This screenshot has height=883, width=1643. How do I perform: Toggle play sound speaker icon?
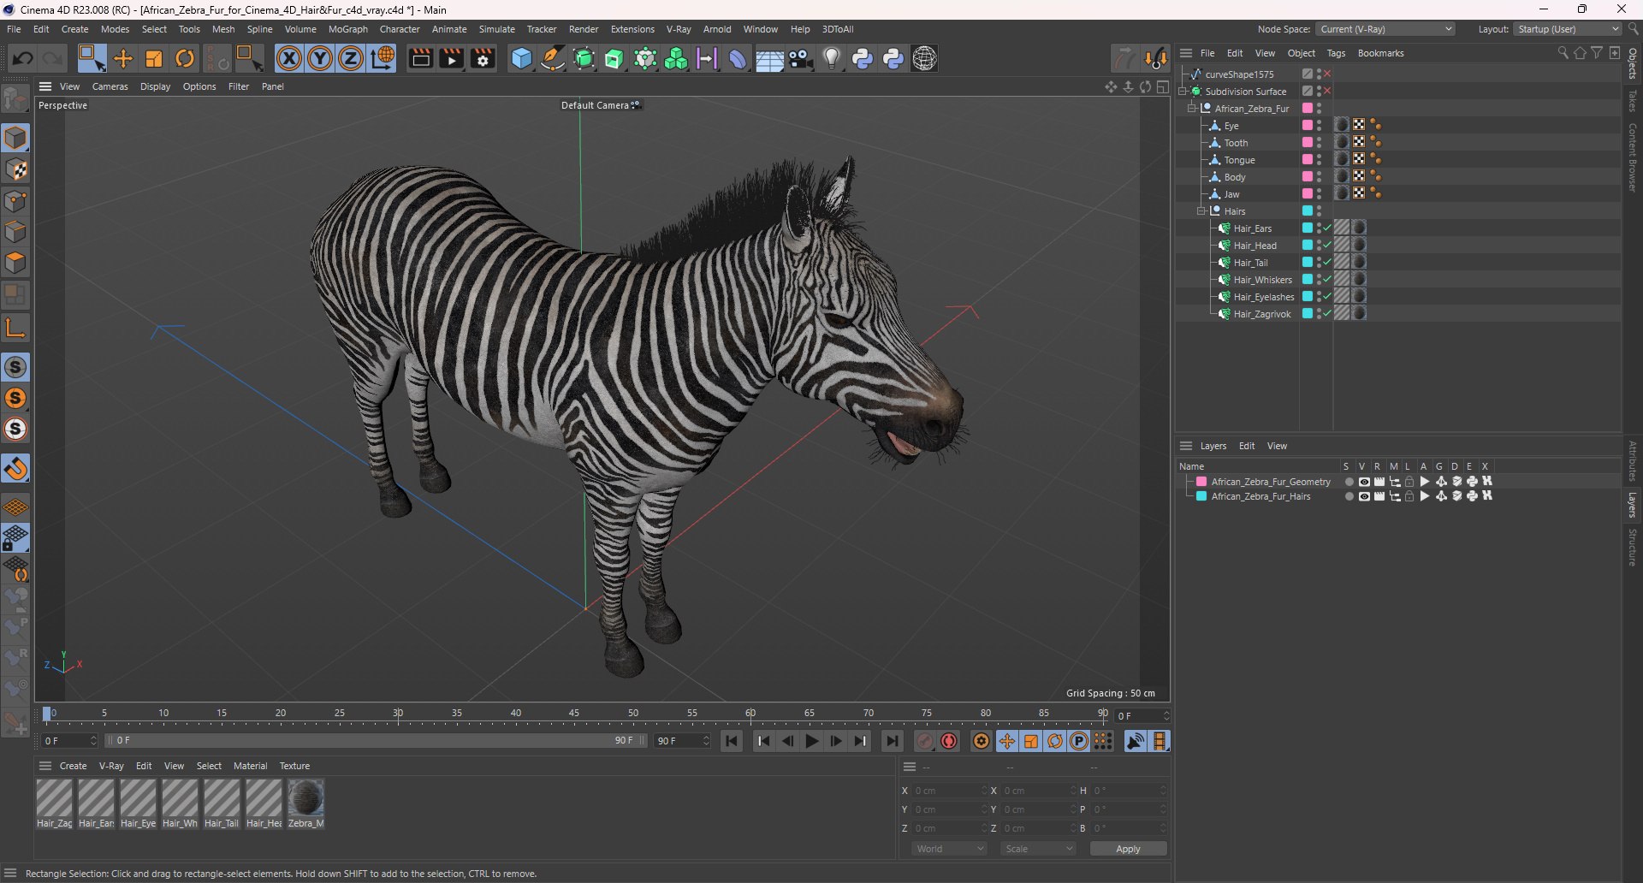(1136, 741)
